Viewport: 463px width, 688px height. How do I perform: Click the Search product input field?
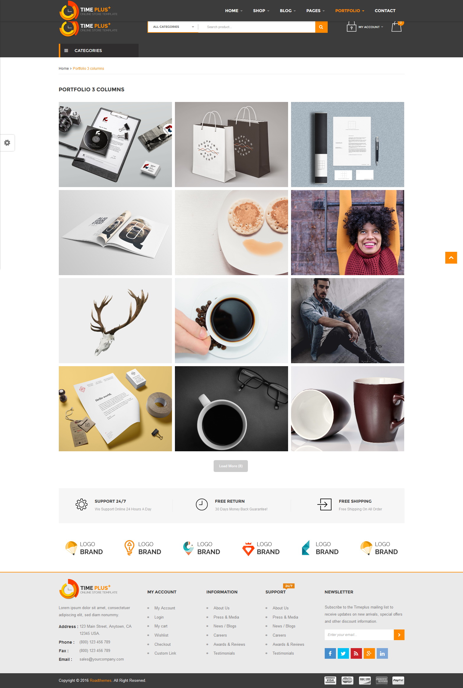coord(257,27)
